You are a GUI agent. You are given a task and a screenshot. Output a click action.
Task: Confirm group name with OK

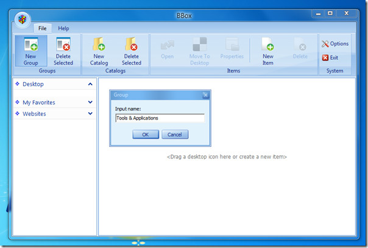[x=146, y=135]
